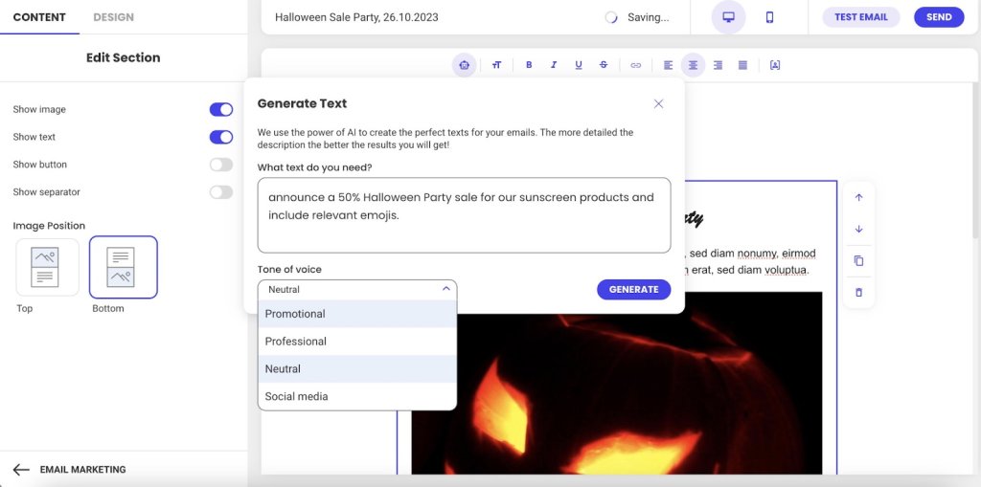Click the Saving... status text
The image size is (981, 487).
(649, 17)
